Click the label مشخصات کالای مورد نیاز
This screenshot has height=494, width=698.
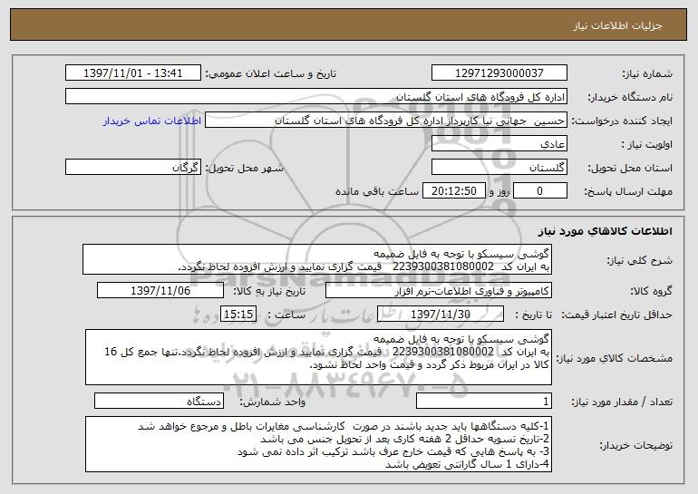[615, 358]
